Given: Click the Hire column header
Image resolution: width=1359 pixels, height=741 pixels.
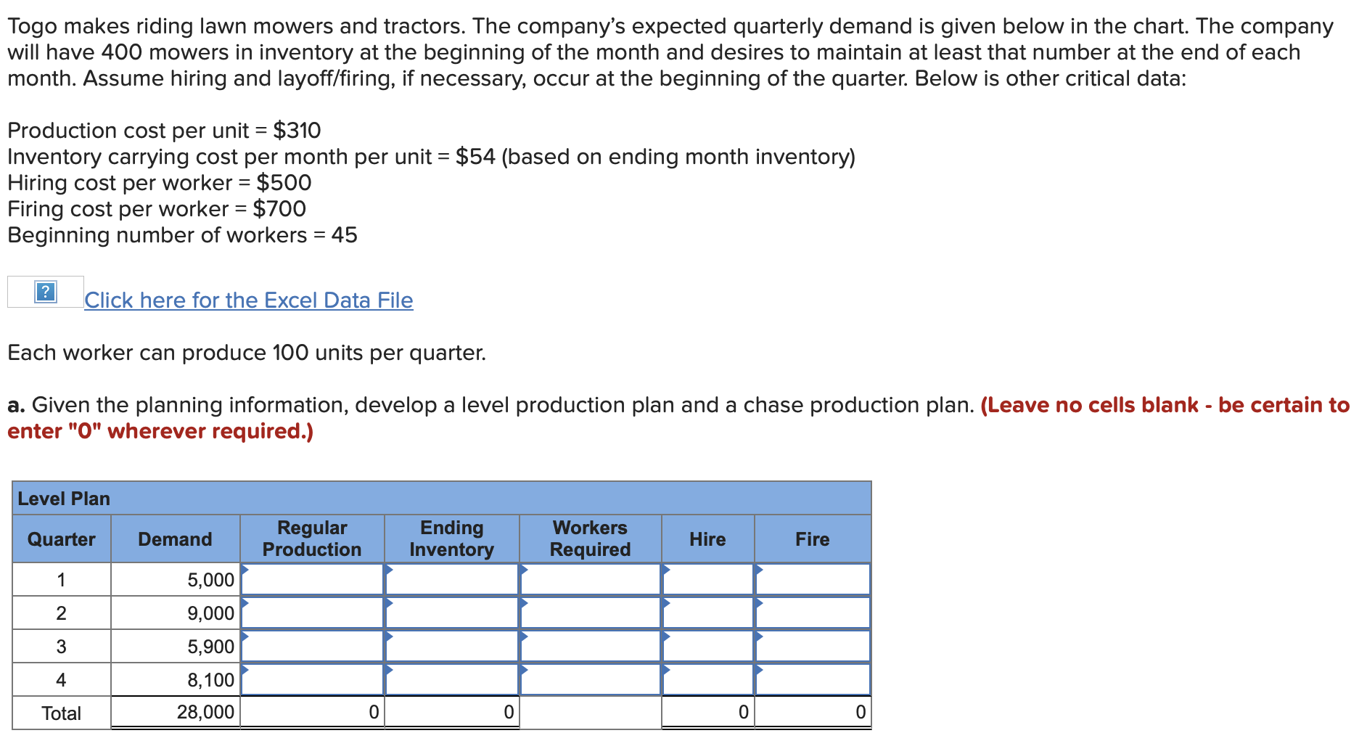Looking at the screenshot, I should tap(707, 539).
